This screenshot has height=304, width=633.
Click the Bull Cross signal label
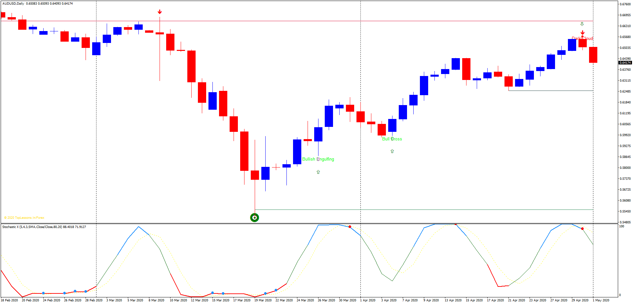click(392, 139)
